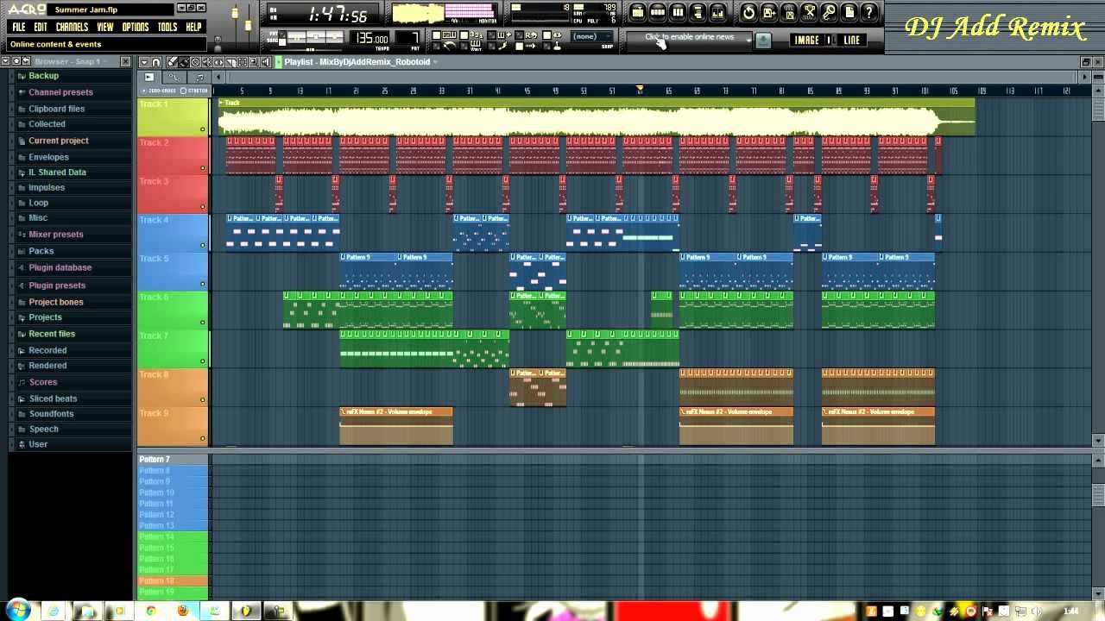This screenshot has height=621, width=1105.
Task: Expand the Channel presets folder
Action: (x=60, y=92)
